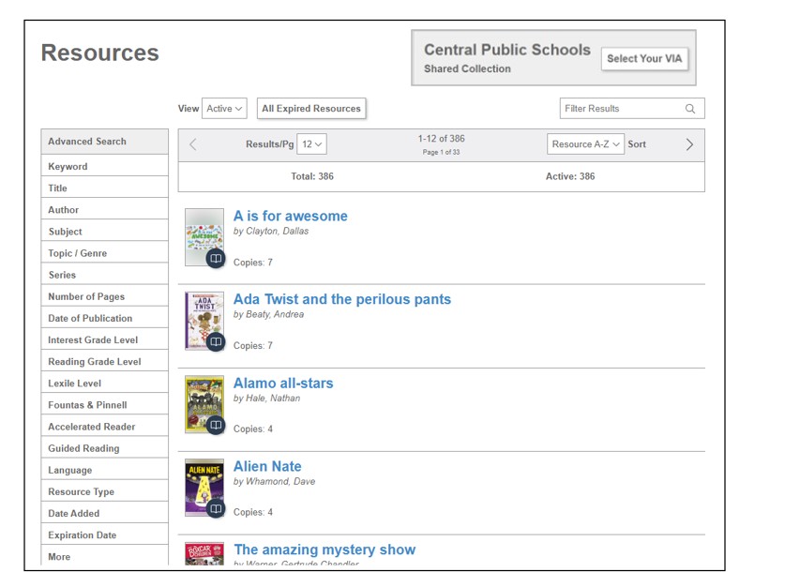Select Expiration Date option
This screenshot has height=572, width=800.
(x=105, y=534)
